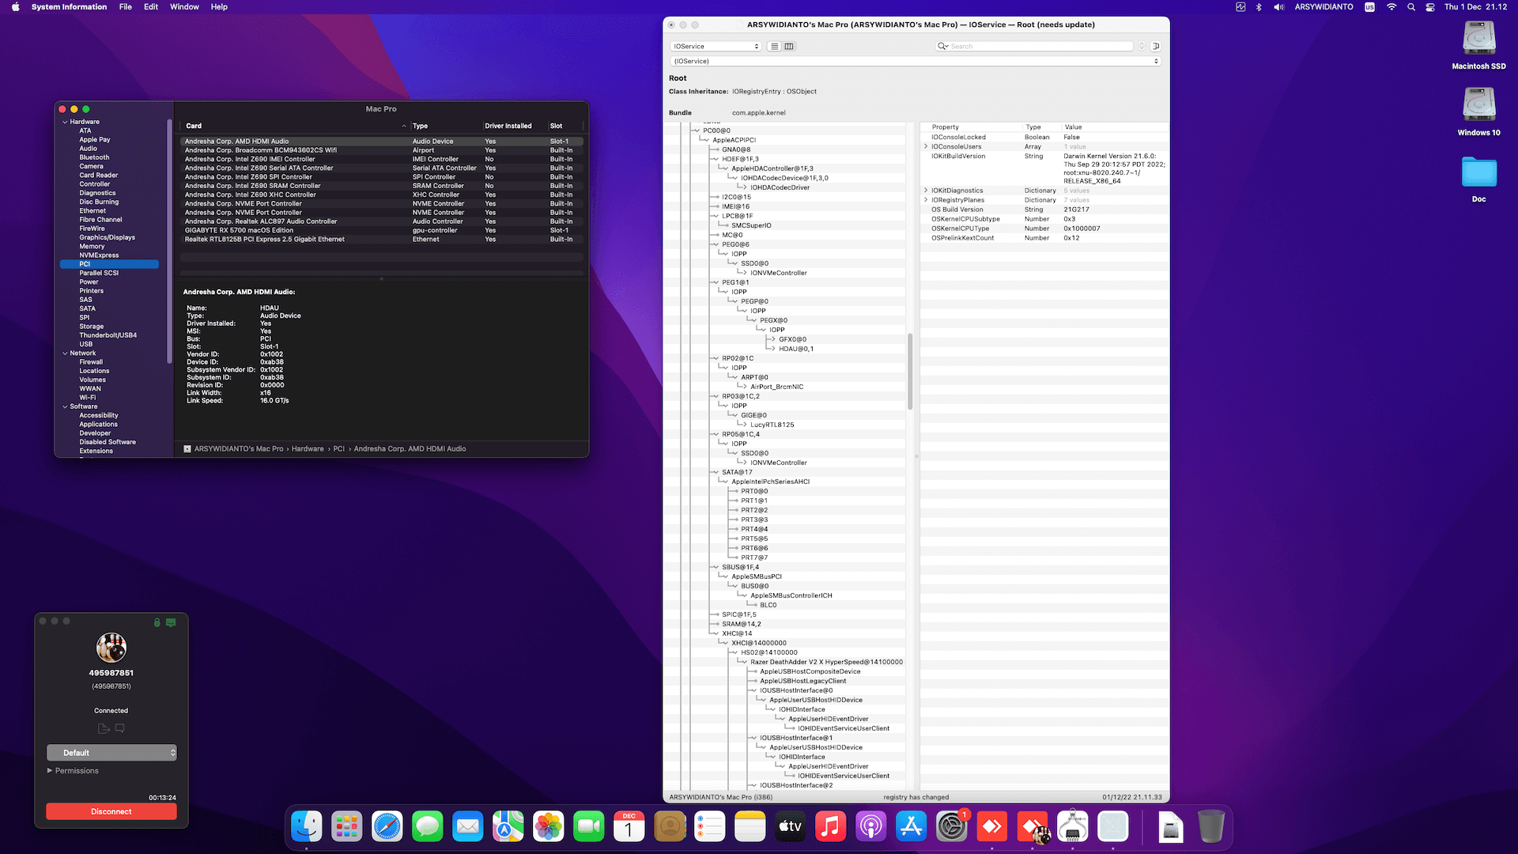Screen dimensions: 1518x854
Task: Open the File menu
Action: pos(126,7)
